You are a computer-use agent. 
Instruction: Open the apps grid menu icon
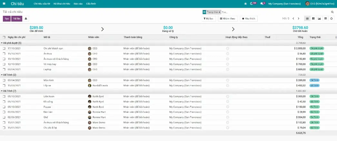tap(4, 4)
